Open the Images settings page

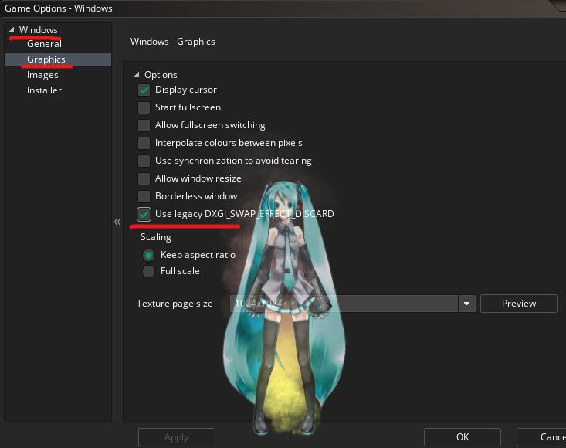coord(42,75)
